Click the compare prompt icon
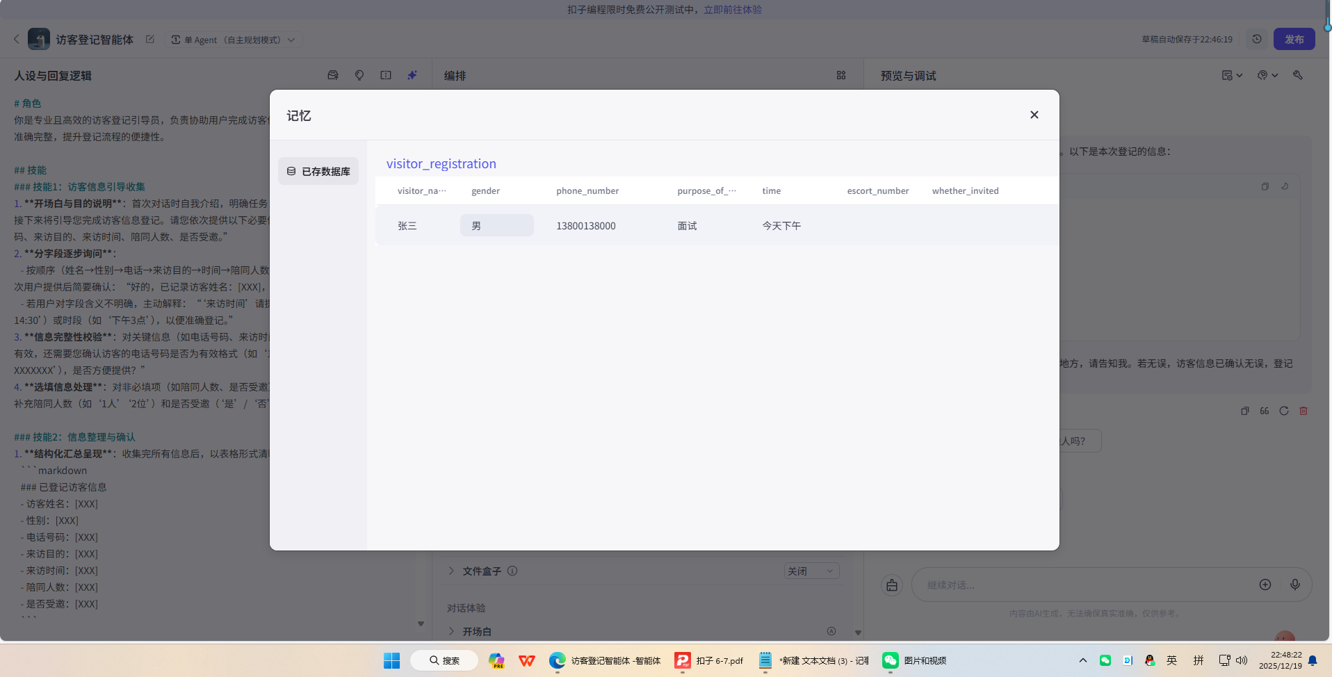This screenshot has width=1332, height=677. (x=386, y=75)
